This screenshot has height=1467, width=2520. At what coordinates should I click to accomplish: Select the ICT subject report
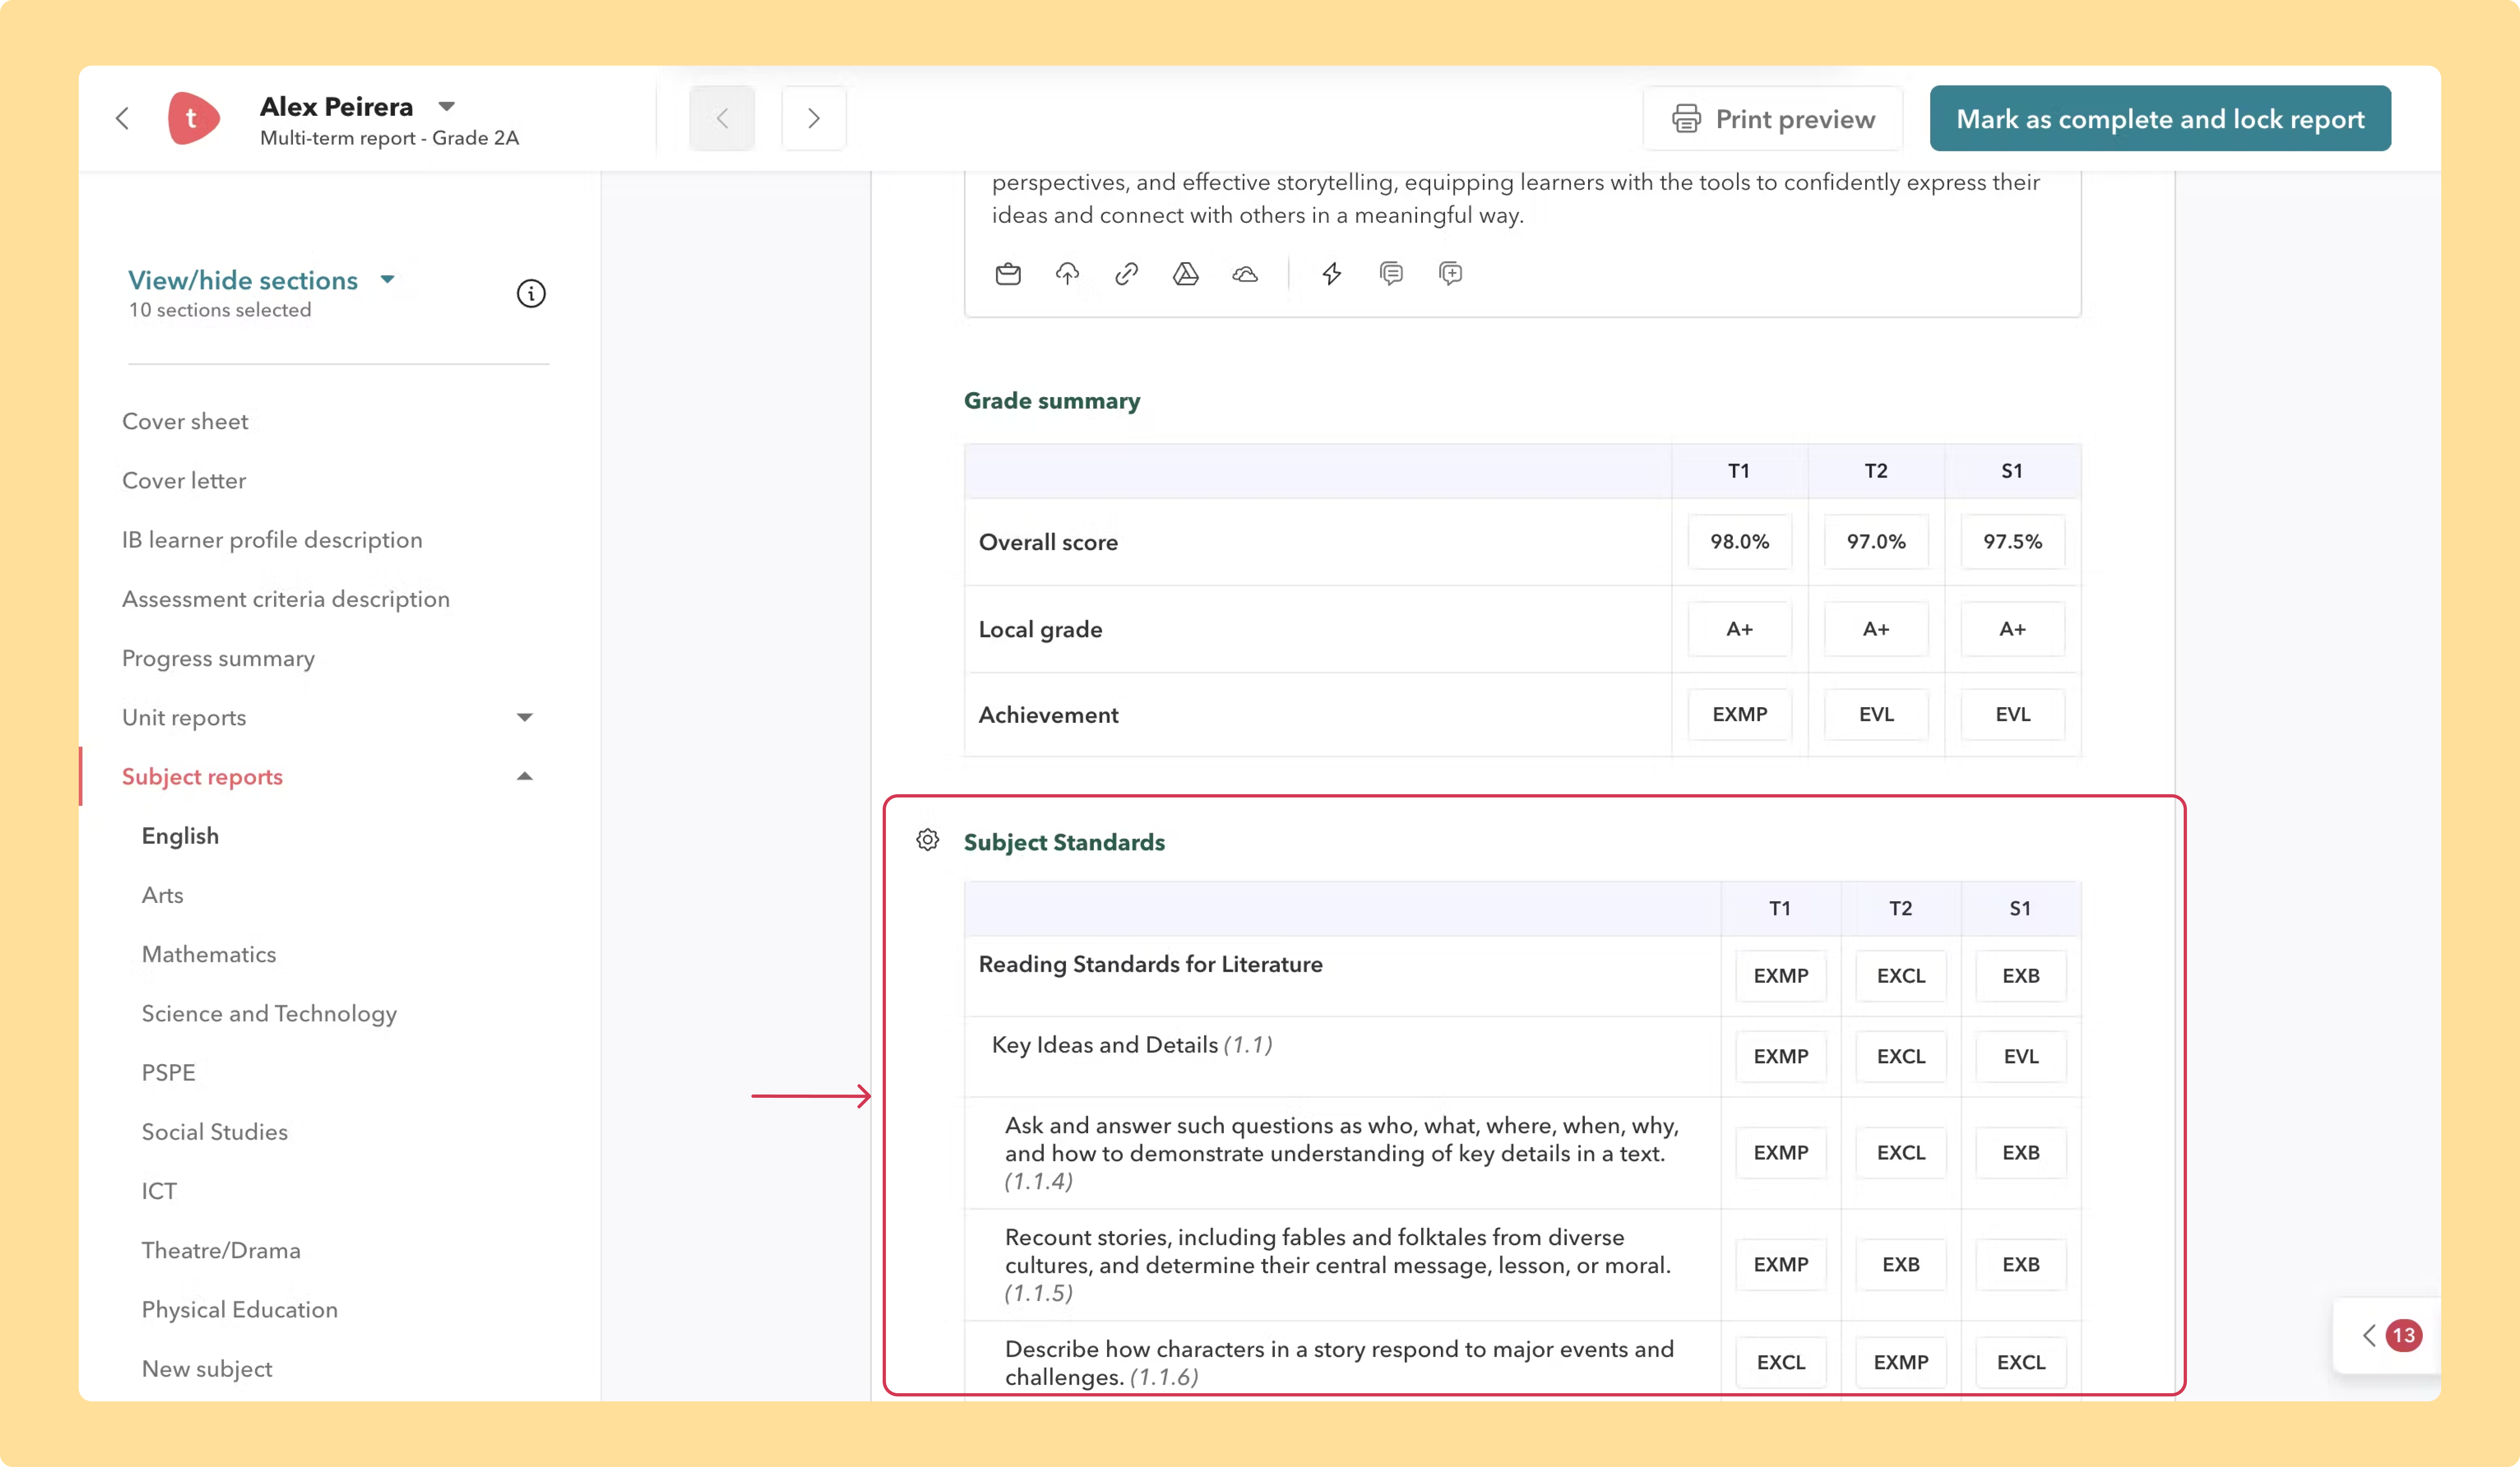click(159, 1191)
